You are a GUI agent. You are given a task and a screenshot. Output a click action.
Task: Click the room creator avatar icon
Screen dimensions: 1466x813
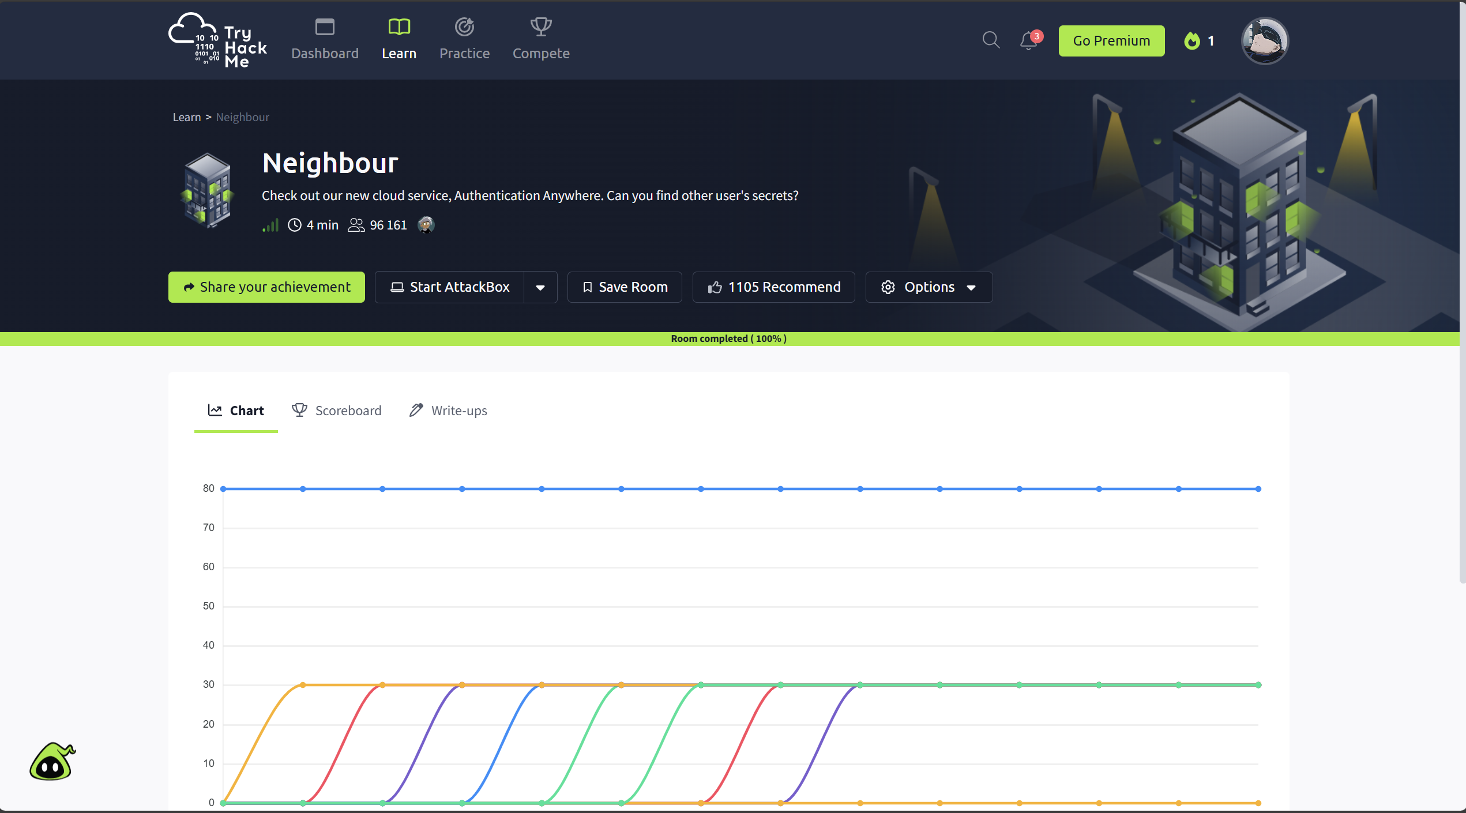point(426,225)
